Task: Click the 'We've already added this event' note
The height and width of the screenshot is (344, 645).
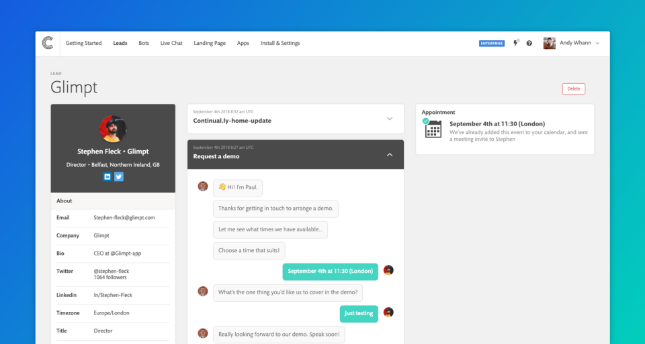Action: point(518,135)
